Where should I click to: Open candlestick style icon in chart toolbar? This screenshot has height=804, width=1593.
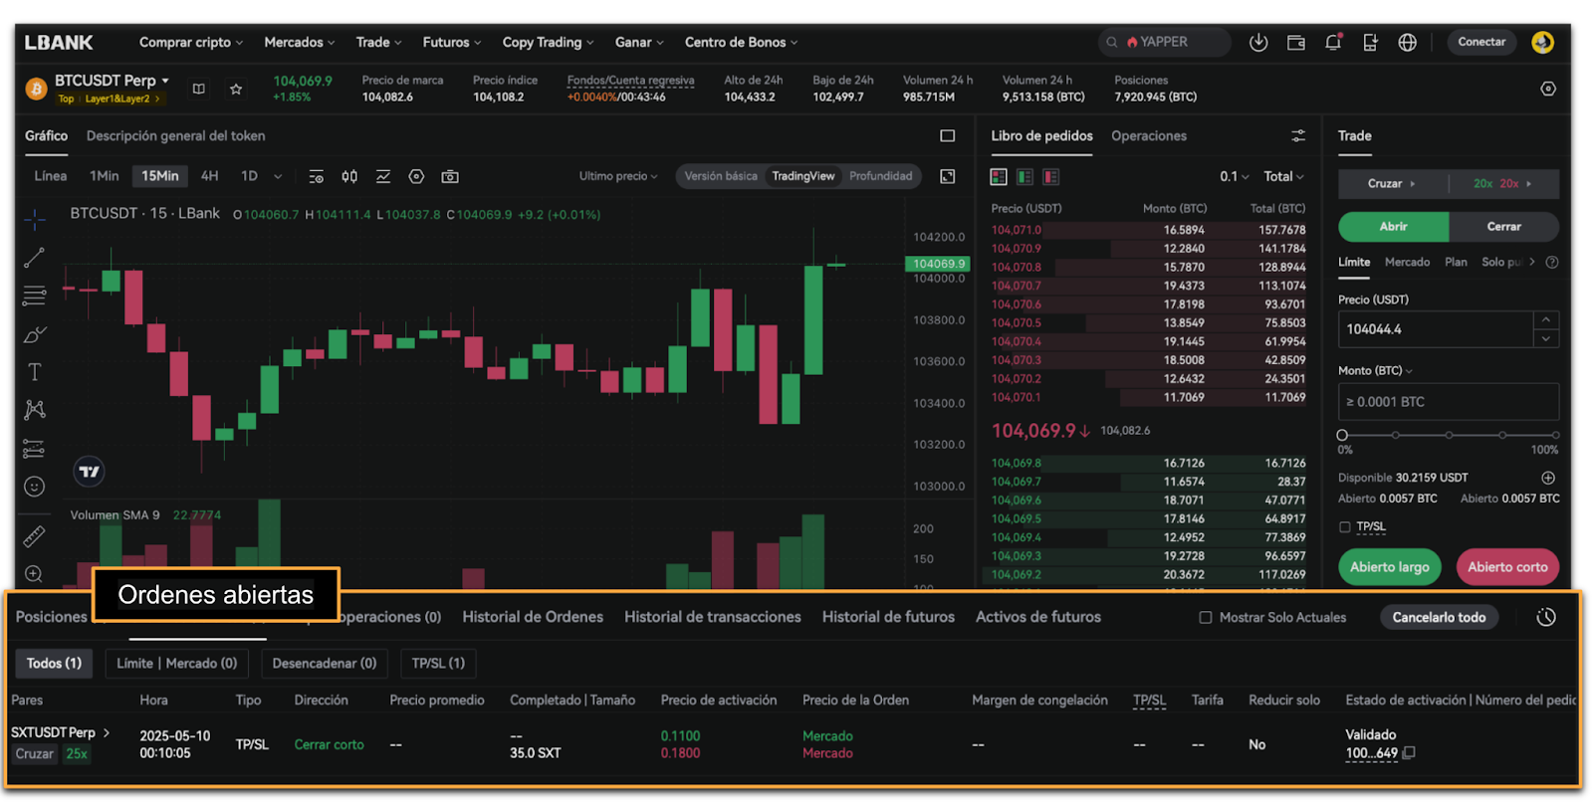pyautogui.click(x=349, y=176)
